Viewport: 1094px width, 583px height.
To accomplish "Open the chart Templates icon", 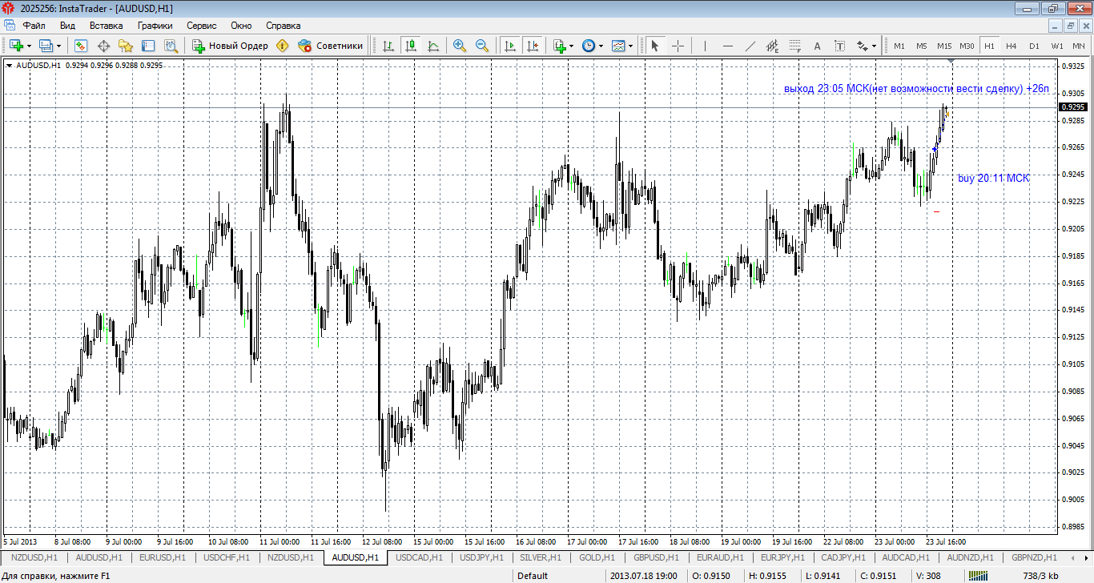I will tap(618, 46).
